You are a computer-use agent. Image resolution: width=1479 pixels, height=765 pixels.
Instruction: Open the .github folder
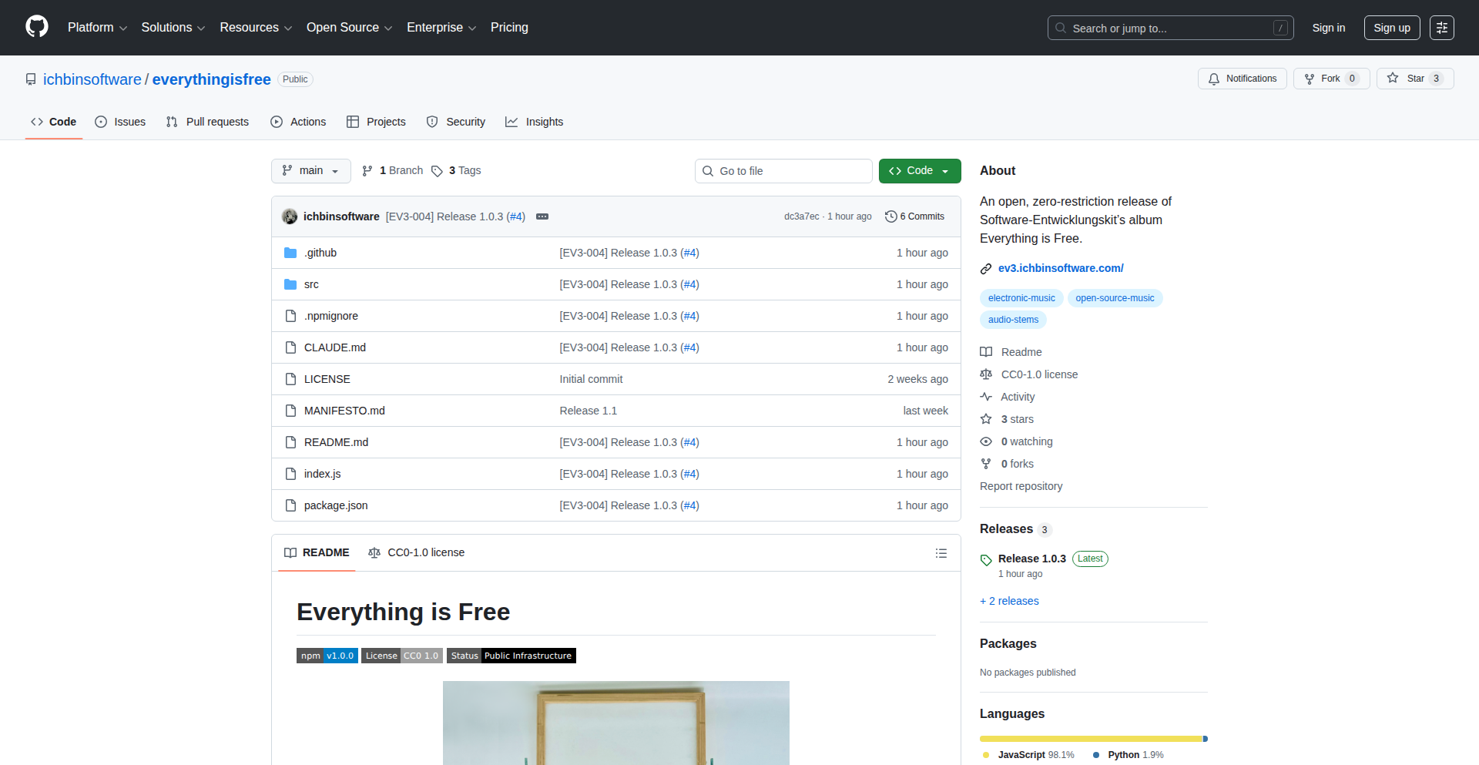(320, 253)
